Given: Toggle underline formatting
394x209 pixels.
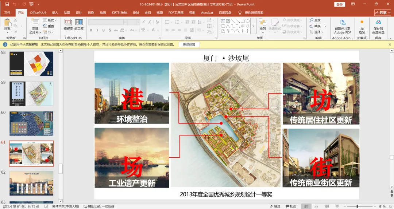Looking at the screenshot, I should [103, 30].
